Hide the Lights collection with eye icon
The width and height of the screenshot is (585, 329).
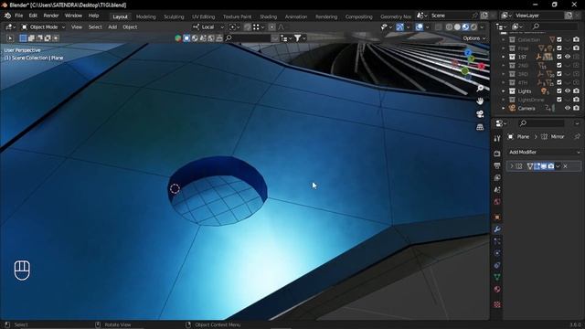tap(568, 91)
